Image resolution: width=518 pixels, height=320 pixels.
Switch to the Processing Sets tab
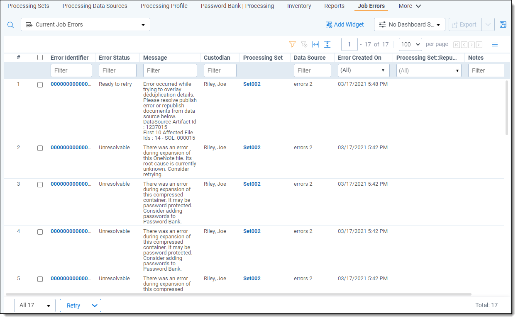pyautogui.click(x=28, y=6)
